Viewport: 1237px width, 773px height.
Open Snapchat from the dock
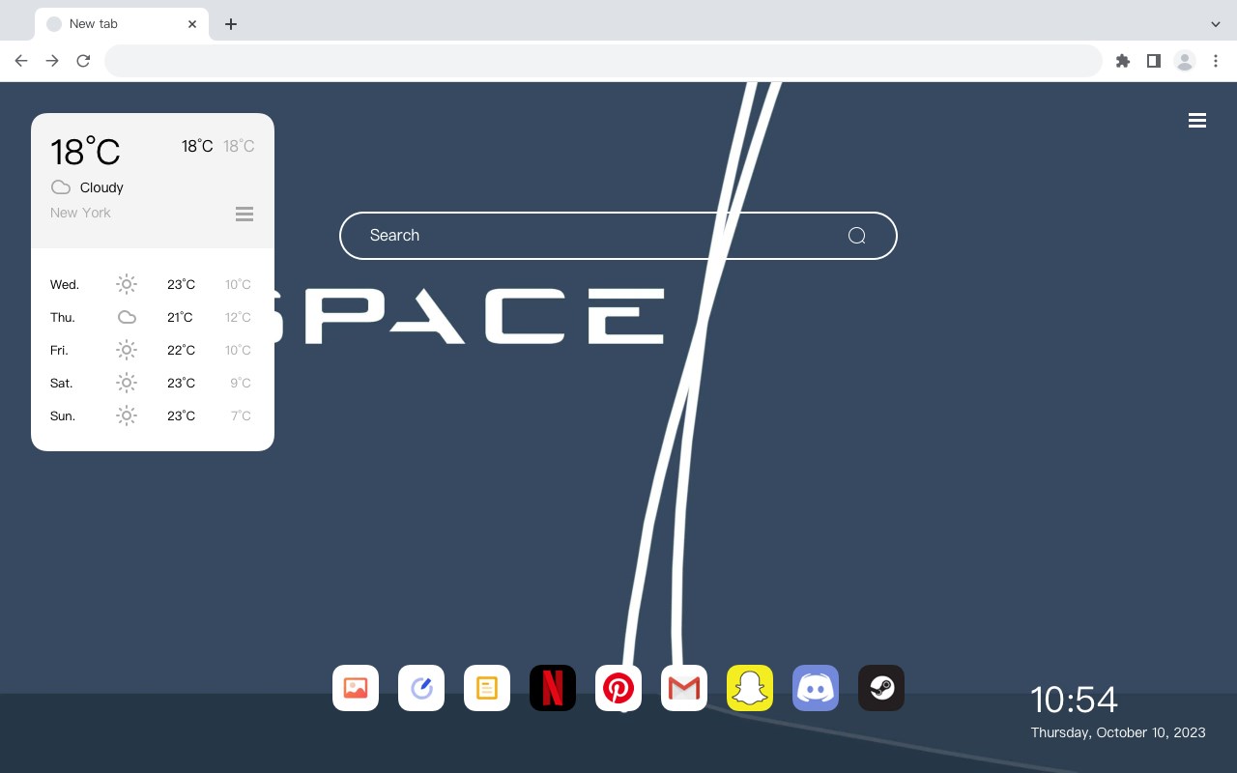click(x=750, y=688)
